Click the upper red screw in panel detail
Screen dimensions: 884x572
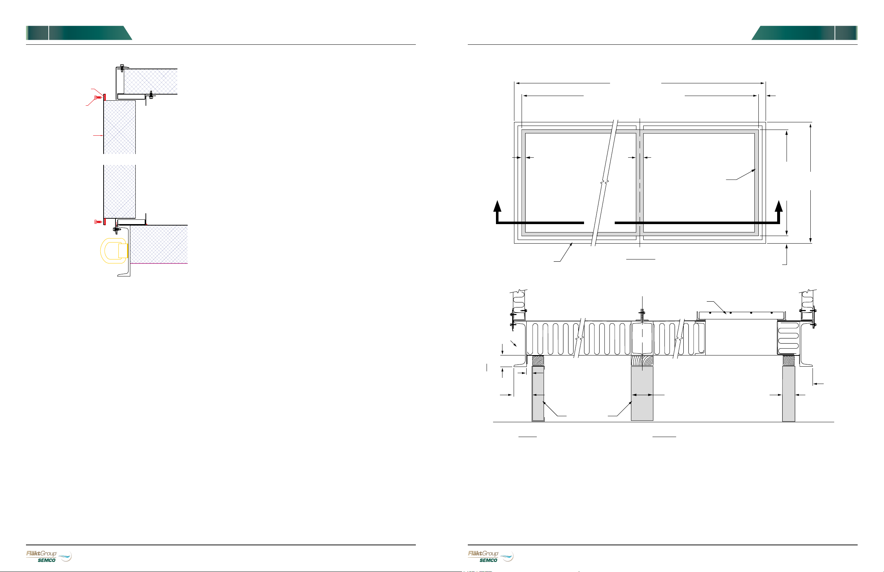click(99, 97)
